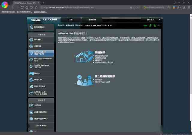Click the second SSID link in the header

pyautogui.click(x=111, y=25)
